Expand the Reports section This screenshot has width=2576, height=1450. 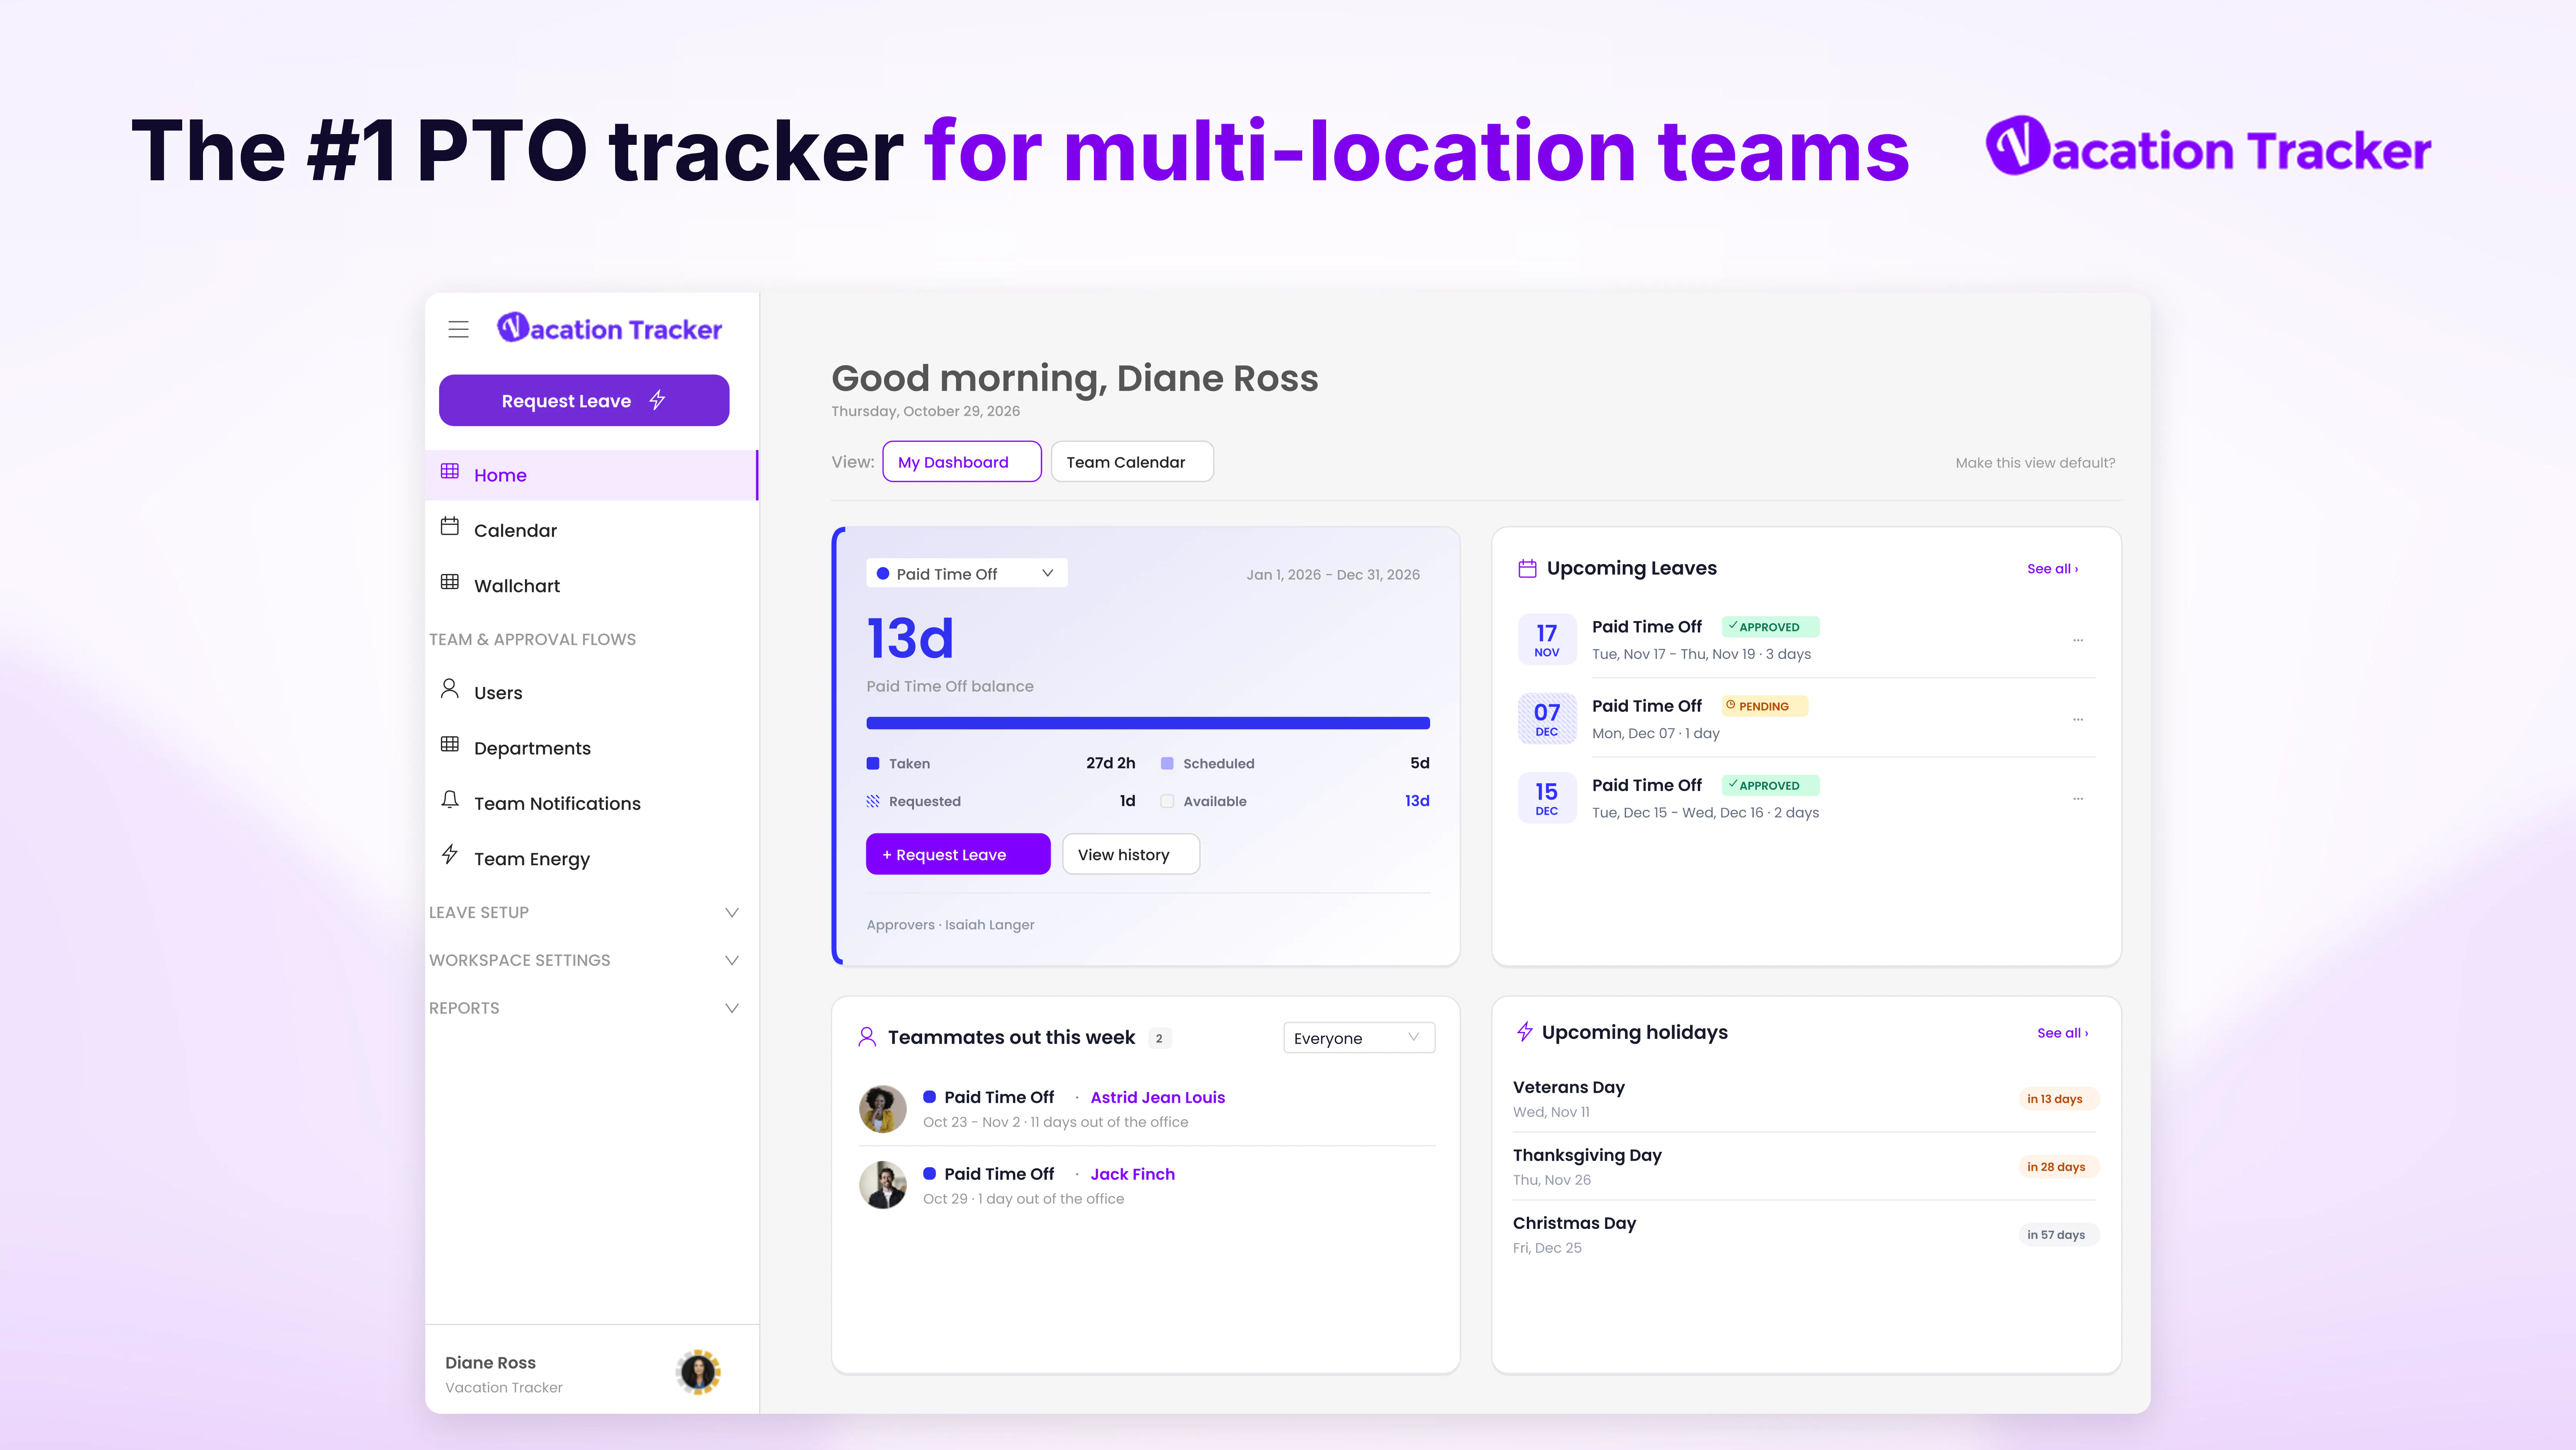click(x=584, y=1008)
